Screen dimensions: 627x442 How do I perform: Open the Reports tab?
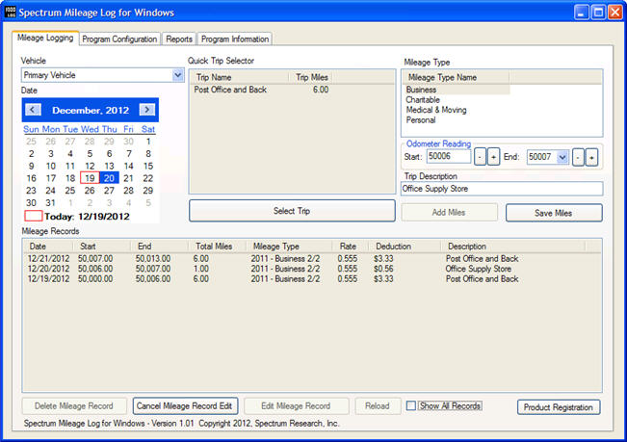pyautogui.click(x=179, y=39)
